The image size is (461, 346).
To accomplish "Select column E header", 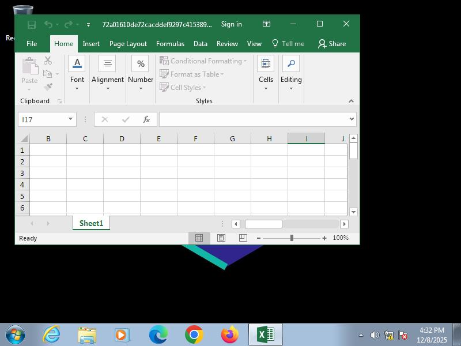I will tap(158, 139).
